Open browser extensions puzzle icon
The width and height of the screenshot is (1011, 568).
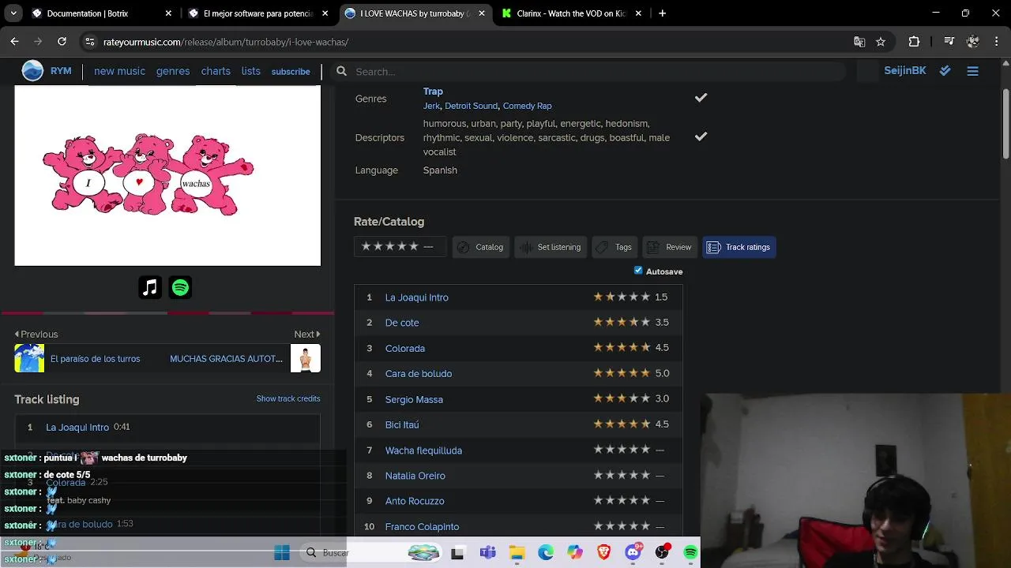coord(914,41)
